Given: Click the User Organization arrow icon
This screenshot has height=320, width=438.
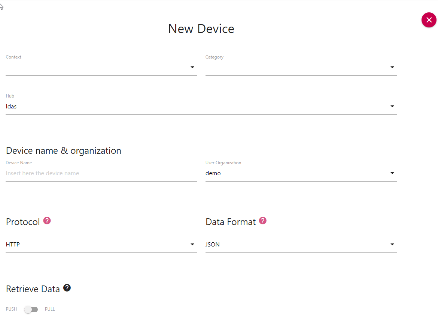Looking at the screenshot, I should (392, 173).
